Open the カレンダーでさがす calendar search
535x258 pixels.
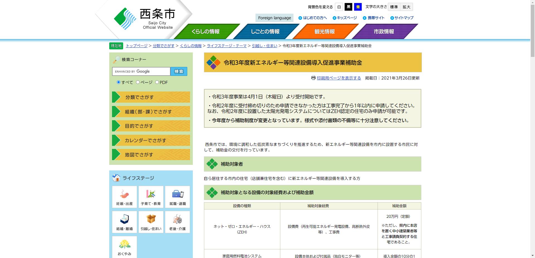click(150, 140)
